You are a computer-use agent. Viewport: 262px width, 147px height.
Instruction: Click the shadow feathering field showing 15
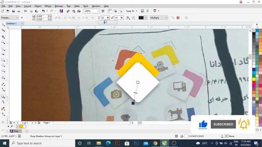pos(117,18)
